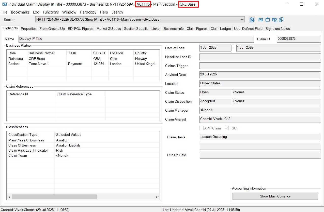Click the left scroll arrow in Classifications
Image resolution: width=324 pixels, height=212 pixels.
9,197
